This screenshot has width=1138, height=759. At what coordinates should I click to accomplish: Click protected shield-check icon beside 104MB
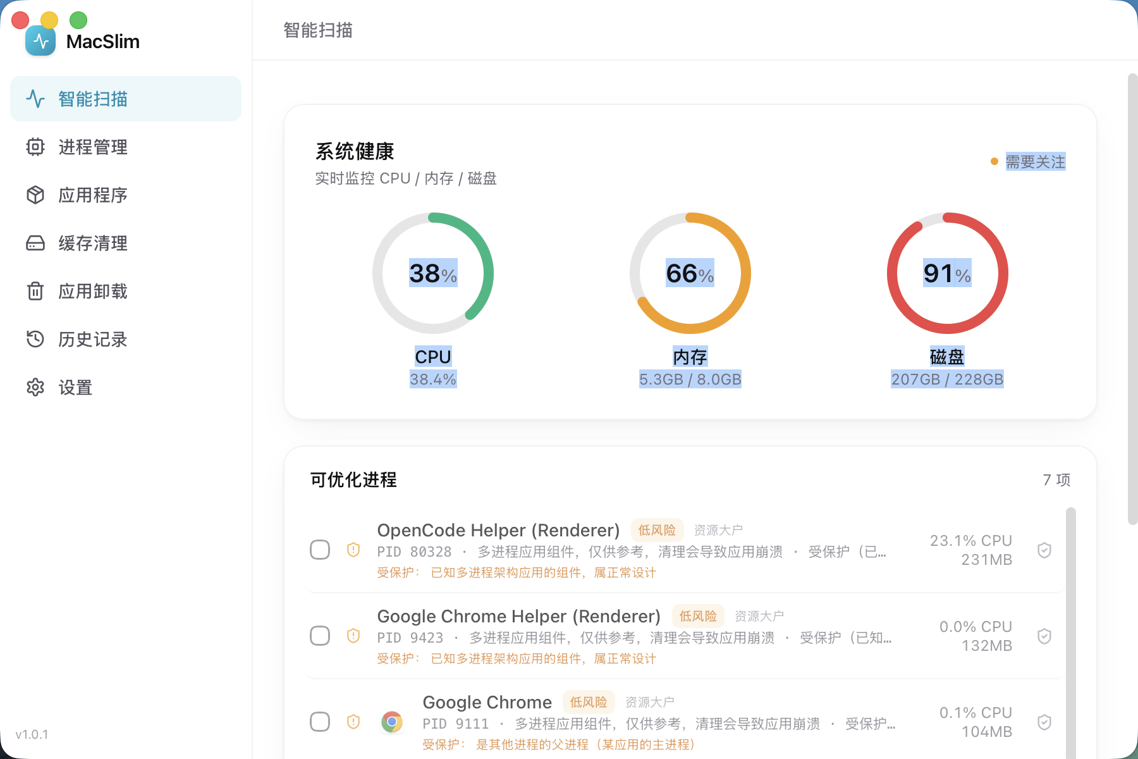pos(1044,722)
